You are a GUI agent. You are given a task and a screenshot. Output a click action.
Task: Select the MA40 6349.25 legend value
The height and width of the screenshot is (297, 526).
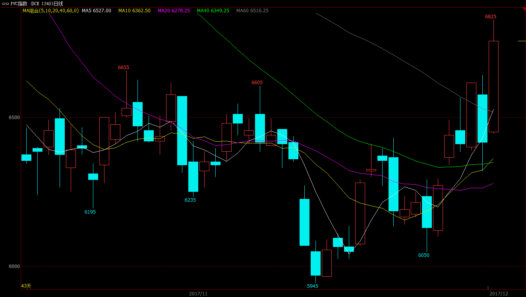213,11
